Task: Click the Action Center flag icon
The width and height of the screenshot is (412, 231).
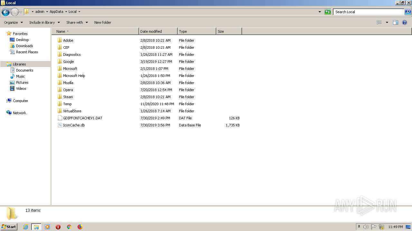Action: 374,227
